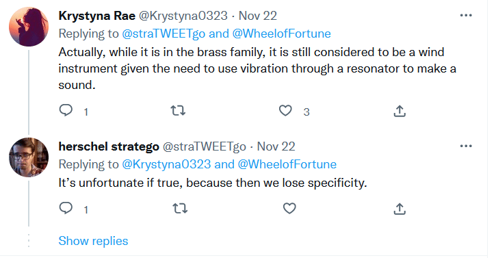Open Nov 22 timestamp of Krystyna's tweet

tap(257, 16)
